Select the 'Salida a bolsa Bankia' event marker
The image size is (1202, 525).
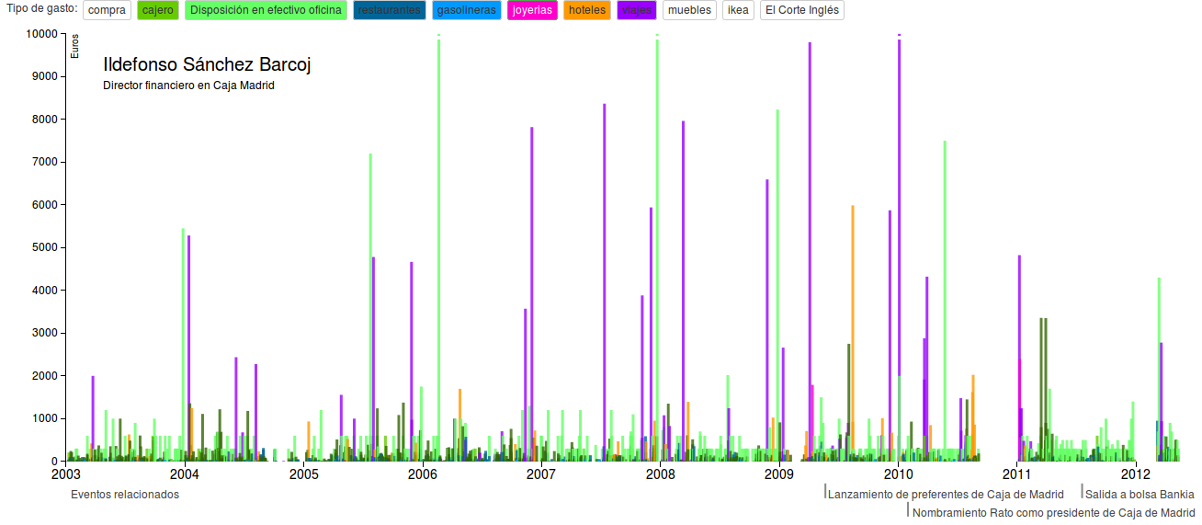pos(1140,495)
